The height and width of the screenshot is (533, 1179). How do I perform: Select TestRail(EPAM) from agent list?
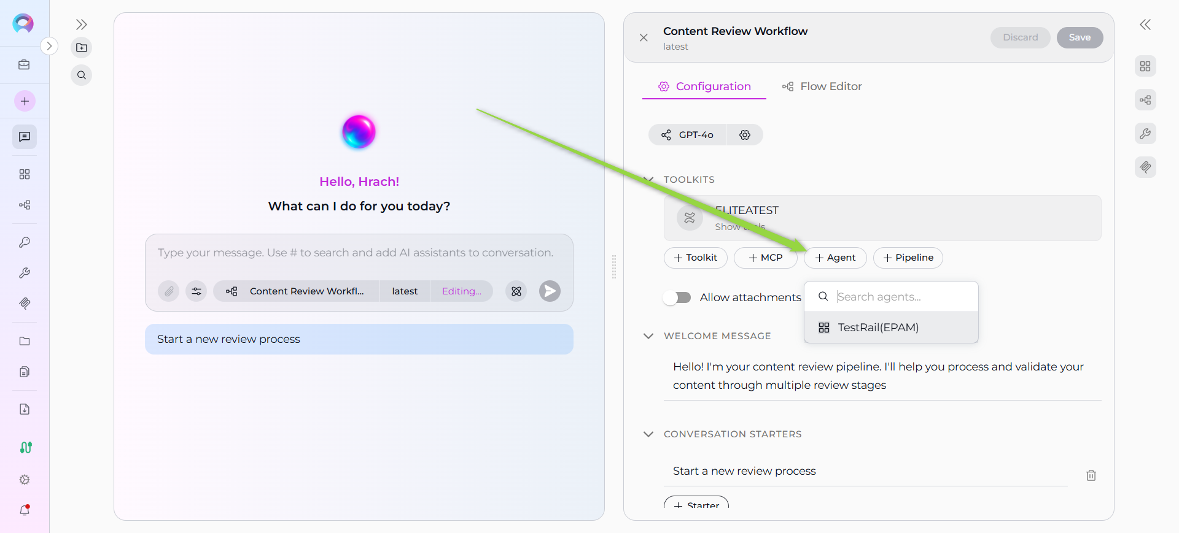point(878,328)
